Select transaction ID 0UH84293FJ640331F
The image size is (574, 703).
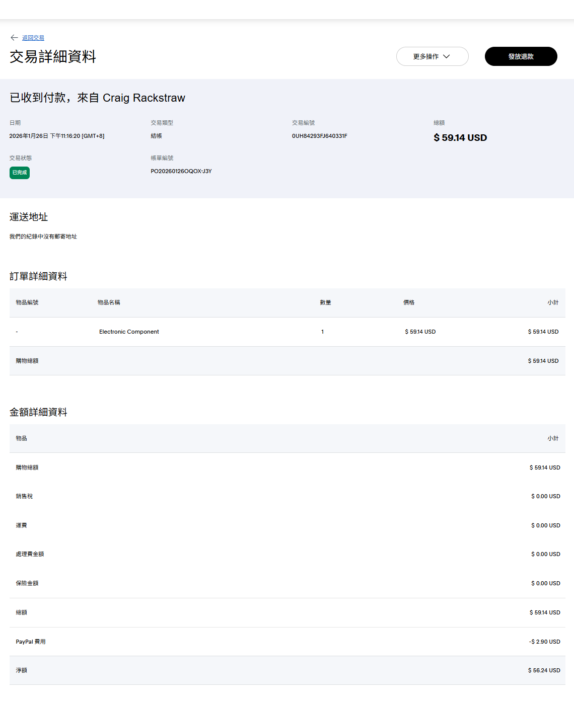tap(320, 136)
